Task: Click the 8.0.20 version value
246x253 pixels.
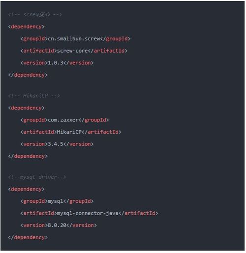Action: (57, 225)
